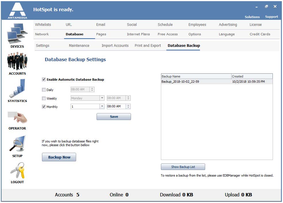
Task: Adjust the Daily time spinner
Action: (92, 89)
